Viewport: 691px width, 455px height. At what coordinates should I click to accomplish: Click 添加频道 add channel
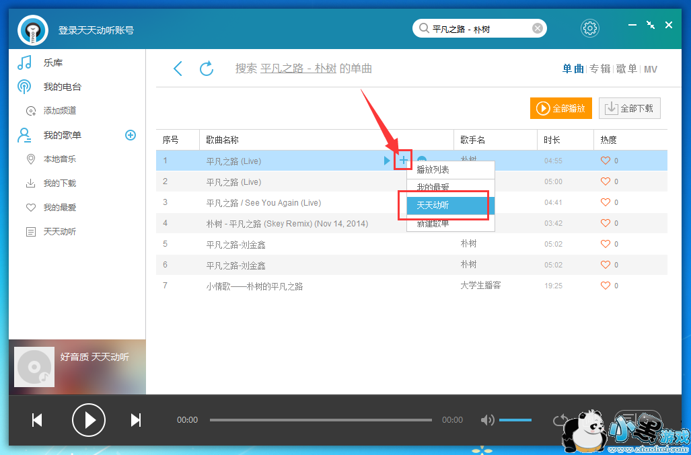60,111
